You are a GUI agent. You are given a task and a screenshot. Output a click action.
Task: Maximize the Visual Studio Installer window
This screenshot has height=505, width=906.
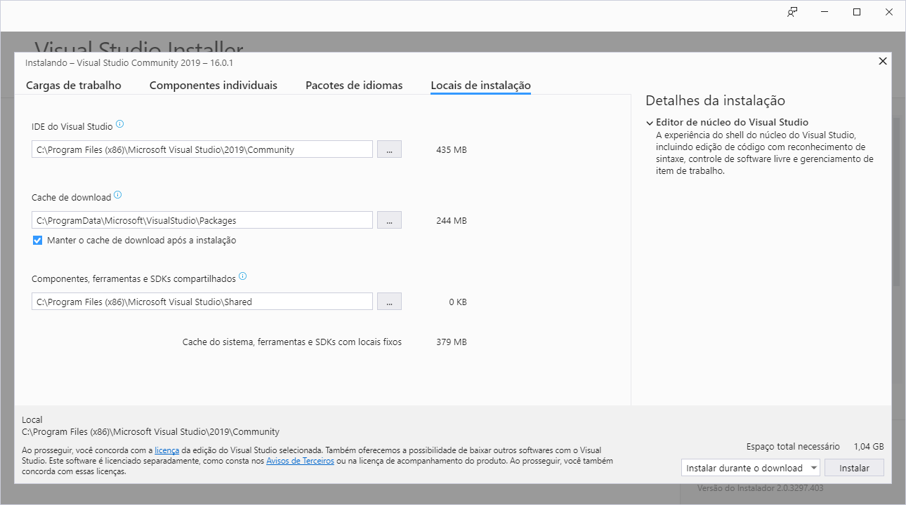[x=857, y=12]
